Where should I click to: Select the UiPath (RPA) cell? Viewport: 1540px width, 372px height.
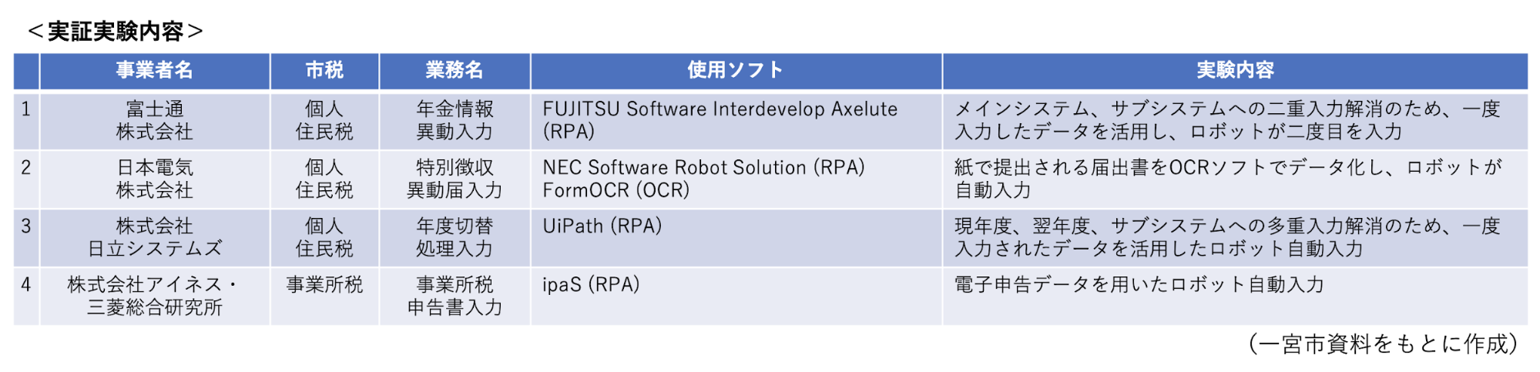point(736,238)
